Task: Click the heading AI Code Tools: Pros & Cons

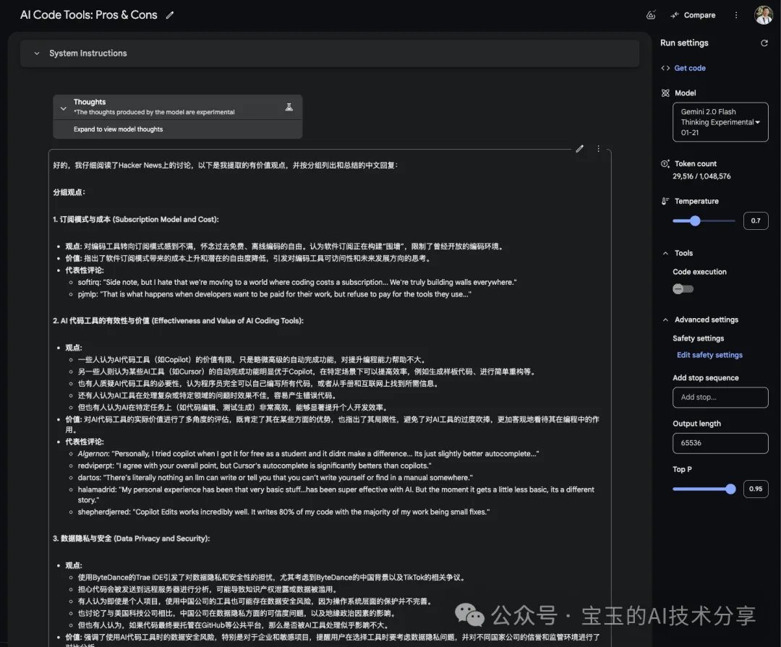Action: point(89,15)
